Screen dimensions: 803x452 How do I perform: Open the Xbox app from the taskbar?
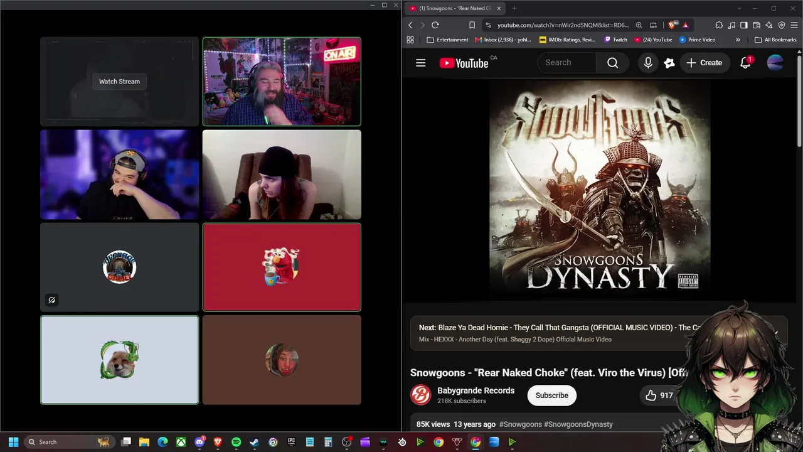(181, 442)
